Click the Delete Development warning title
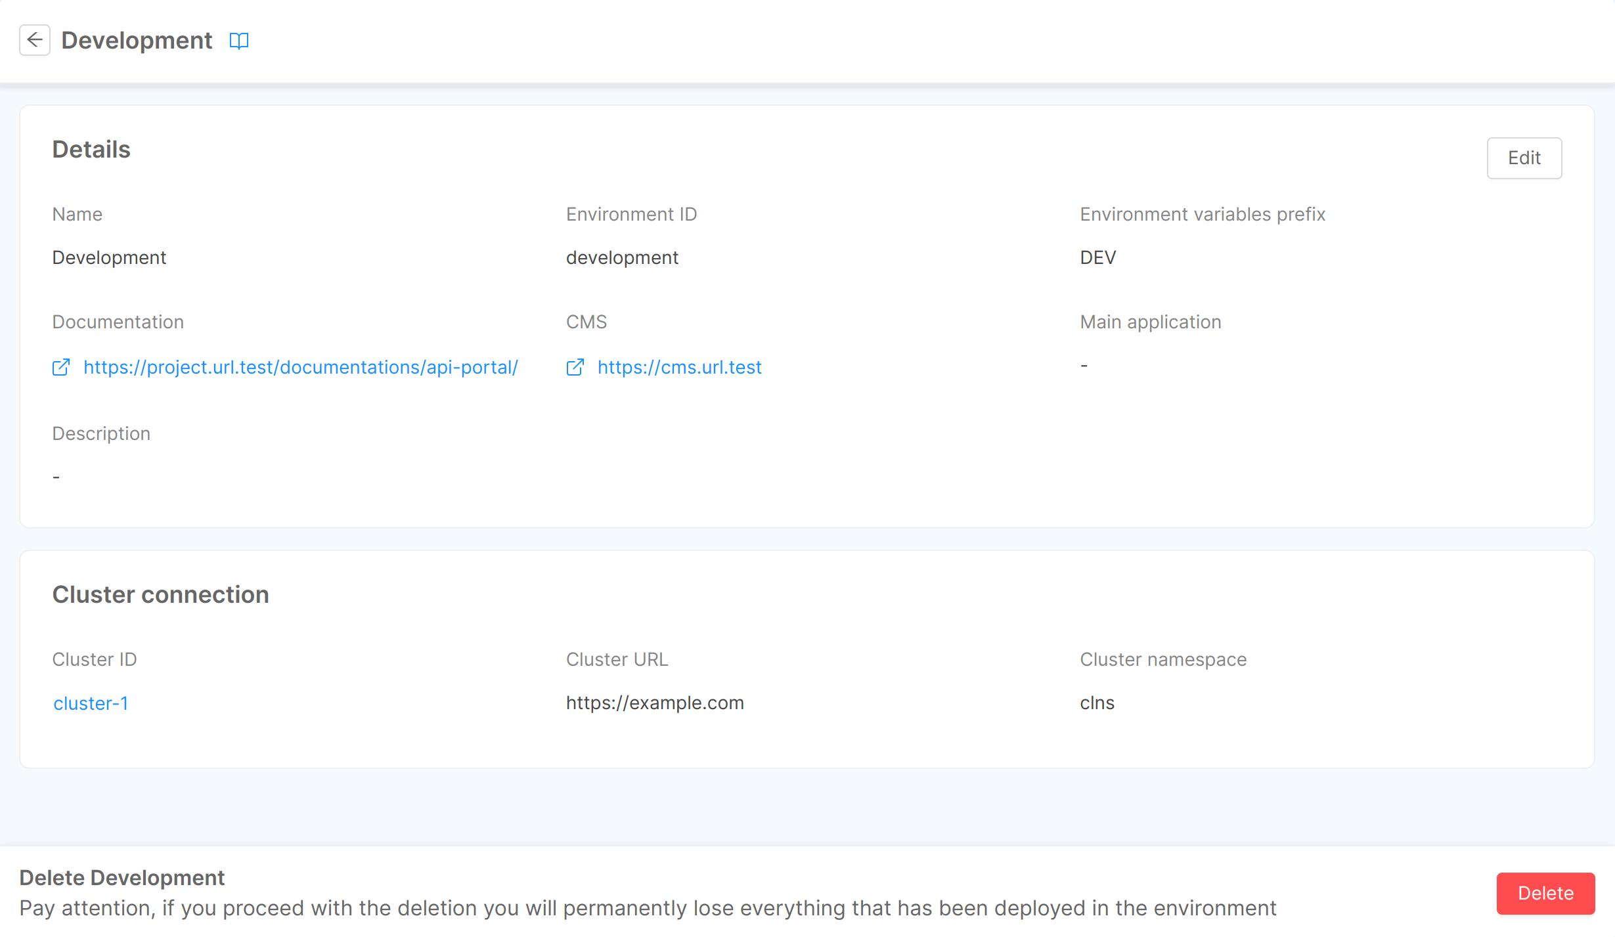The image size is (1615, 937). click(122, 878)
